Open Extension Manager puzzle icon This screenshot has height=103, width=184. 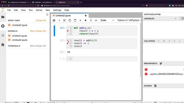click(3, 45)
